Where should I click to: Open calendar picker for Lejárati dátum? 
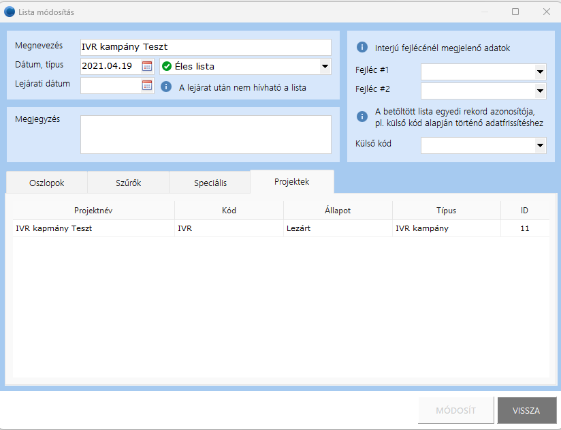coord(147,85)
